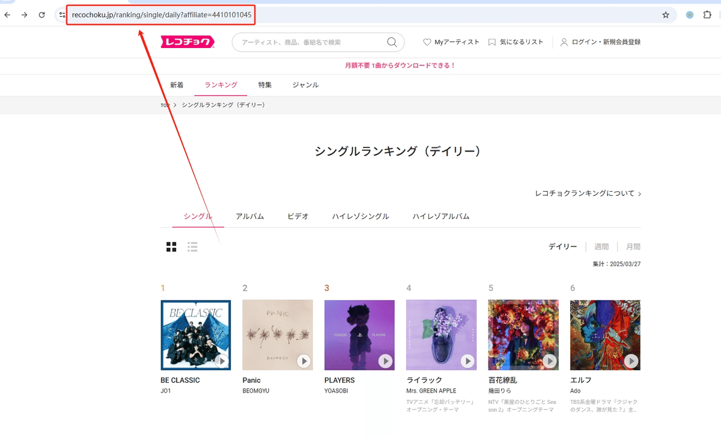
Task: Open ログイン・新規会員登録
Action: click(x=600, y=42)
